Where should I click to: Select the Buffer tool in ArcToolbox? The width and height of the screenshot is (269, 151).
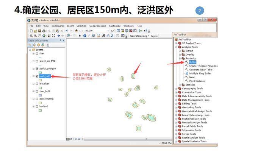[x=192, y=62]
